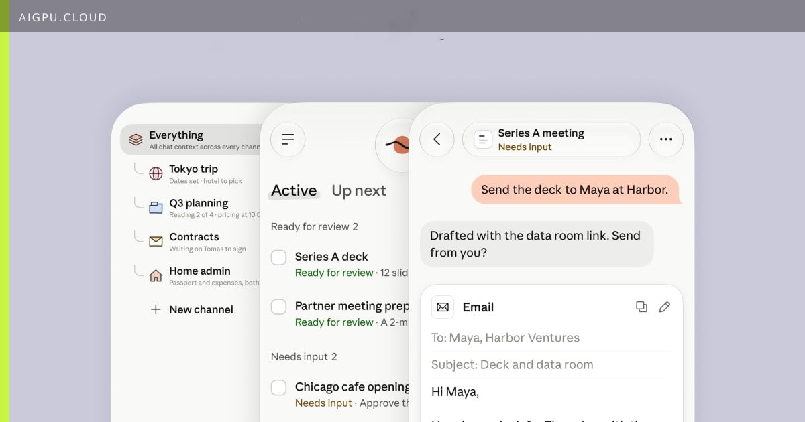This screenshot has width=805, height=422.
Task: Switch to the Up next tab
Action: [359, 190]
